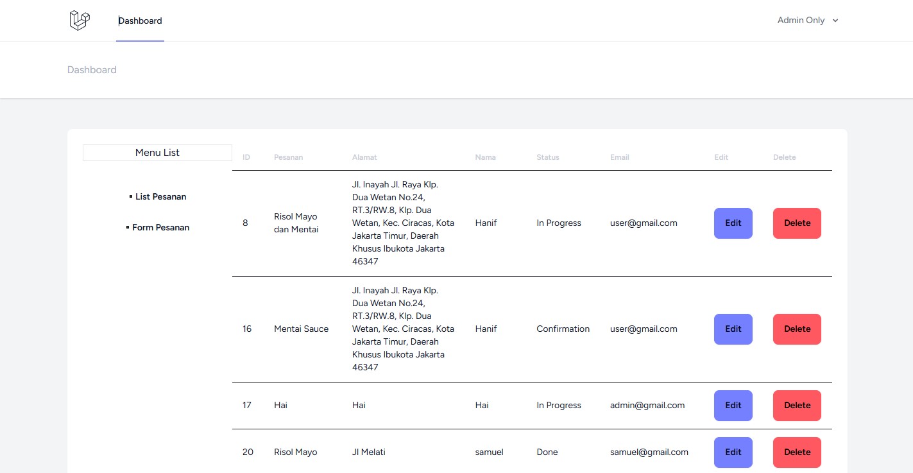The image size is (913, 473).
Task: Open the Dashboard navigation tab
Action: [x=140, y=21]
